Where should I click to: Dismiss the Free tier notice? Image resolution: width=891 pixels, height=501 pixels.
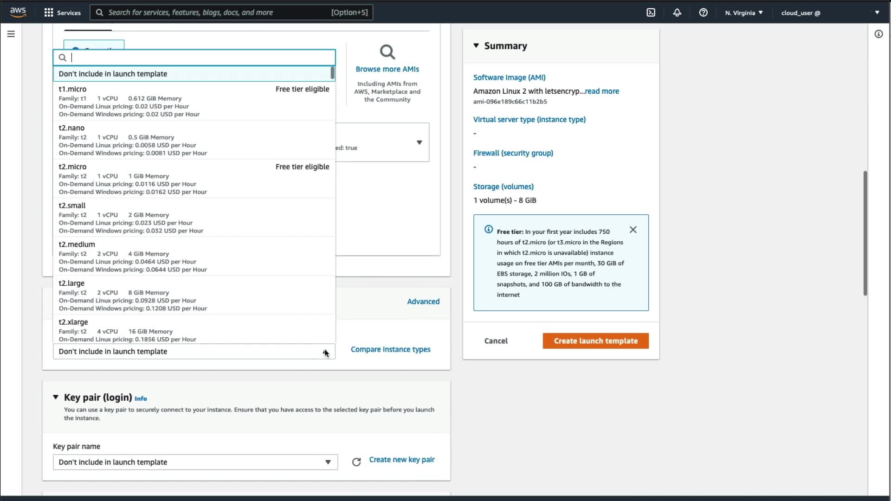click(x=633, y=230)
